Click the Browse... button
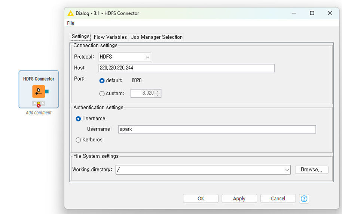342x214 pixels. click(x=311, y=170)
